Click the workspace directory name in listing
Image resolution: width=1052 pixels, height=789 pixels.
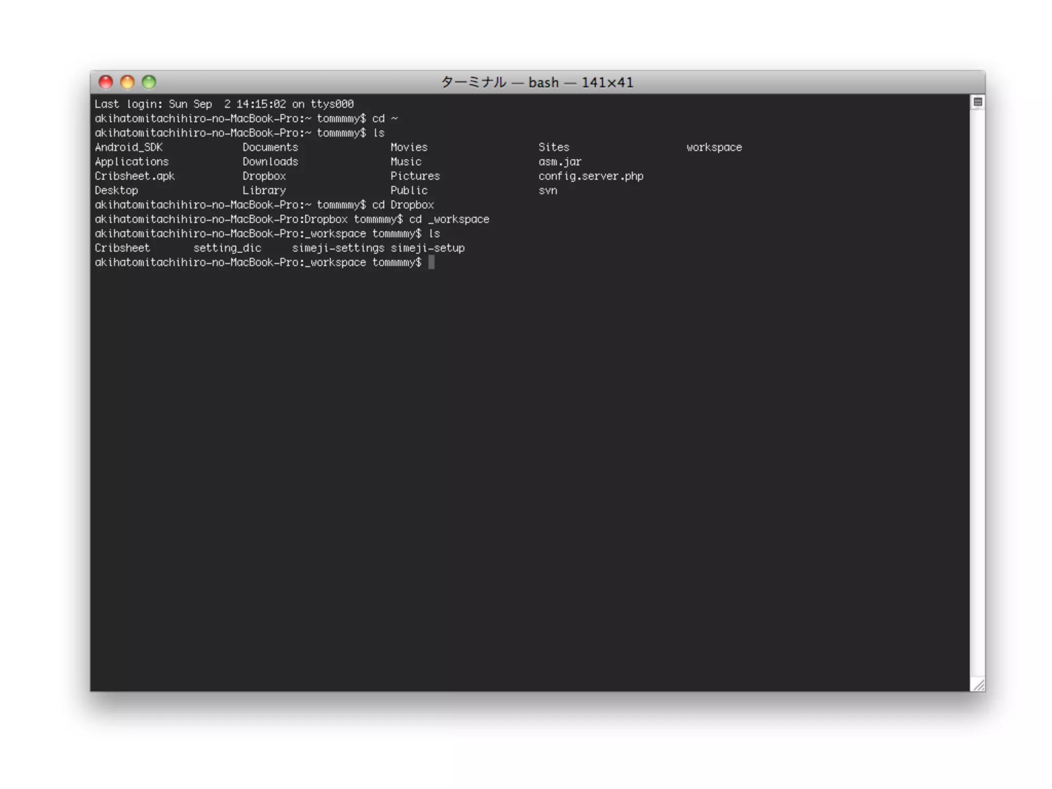714,147
